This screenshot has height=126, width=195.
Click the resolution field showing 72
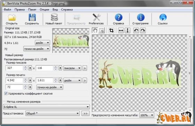click(x=14, y=87)
